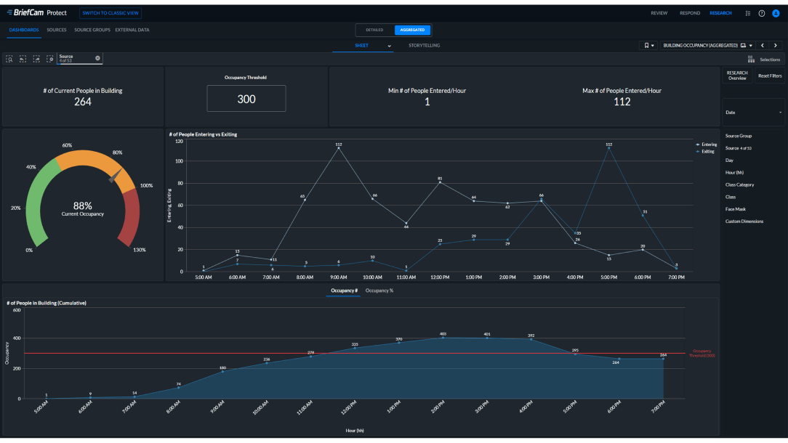Open the user profile avatar
The width and height of the screenshot is (788, 443).
pos(775,13)
